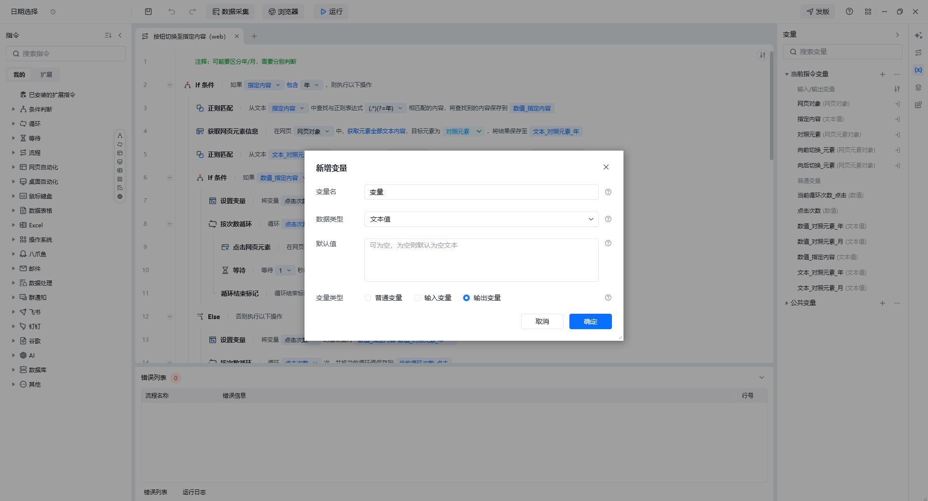Viewport: 928px width, 501px height.
Task: Click the 取消 button
Action: click(x=542, y=321)
